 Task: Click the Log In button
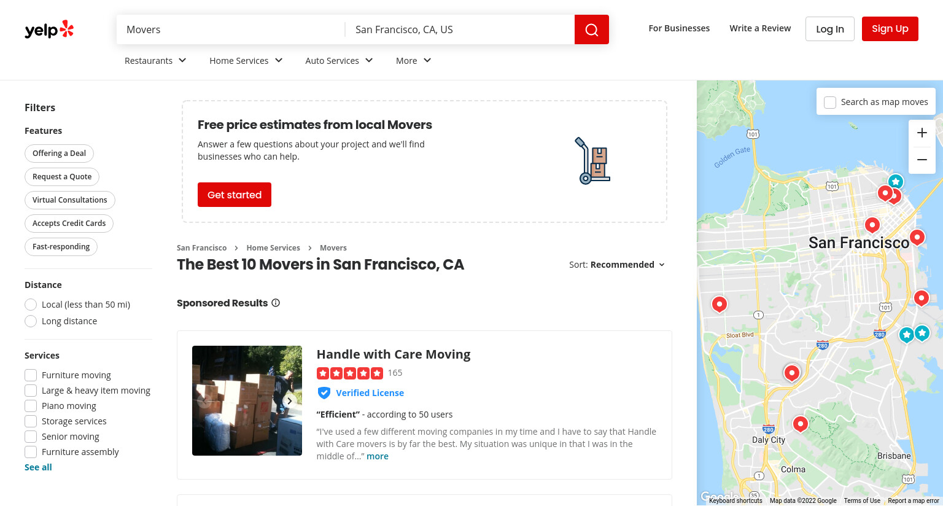[830, 29]
